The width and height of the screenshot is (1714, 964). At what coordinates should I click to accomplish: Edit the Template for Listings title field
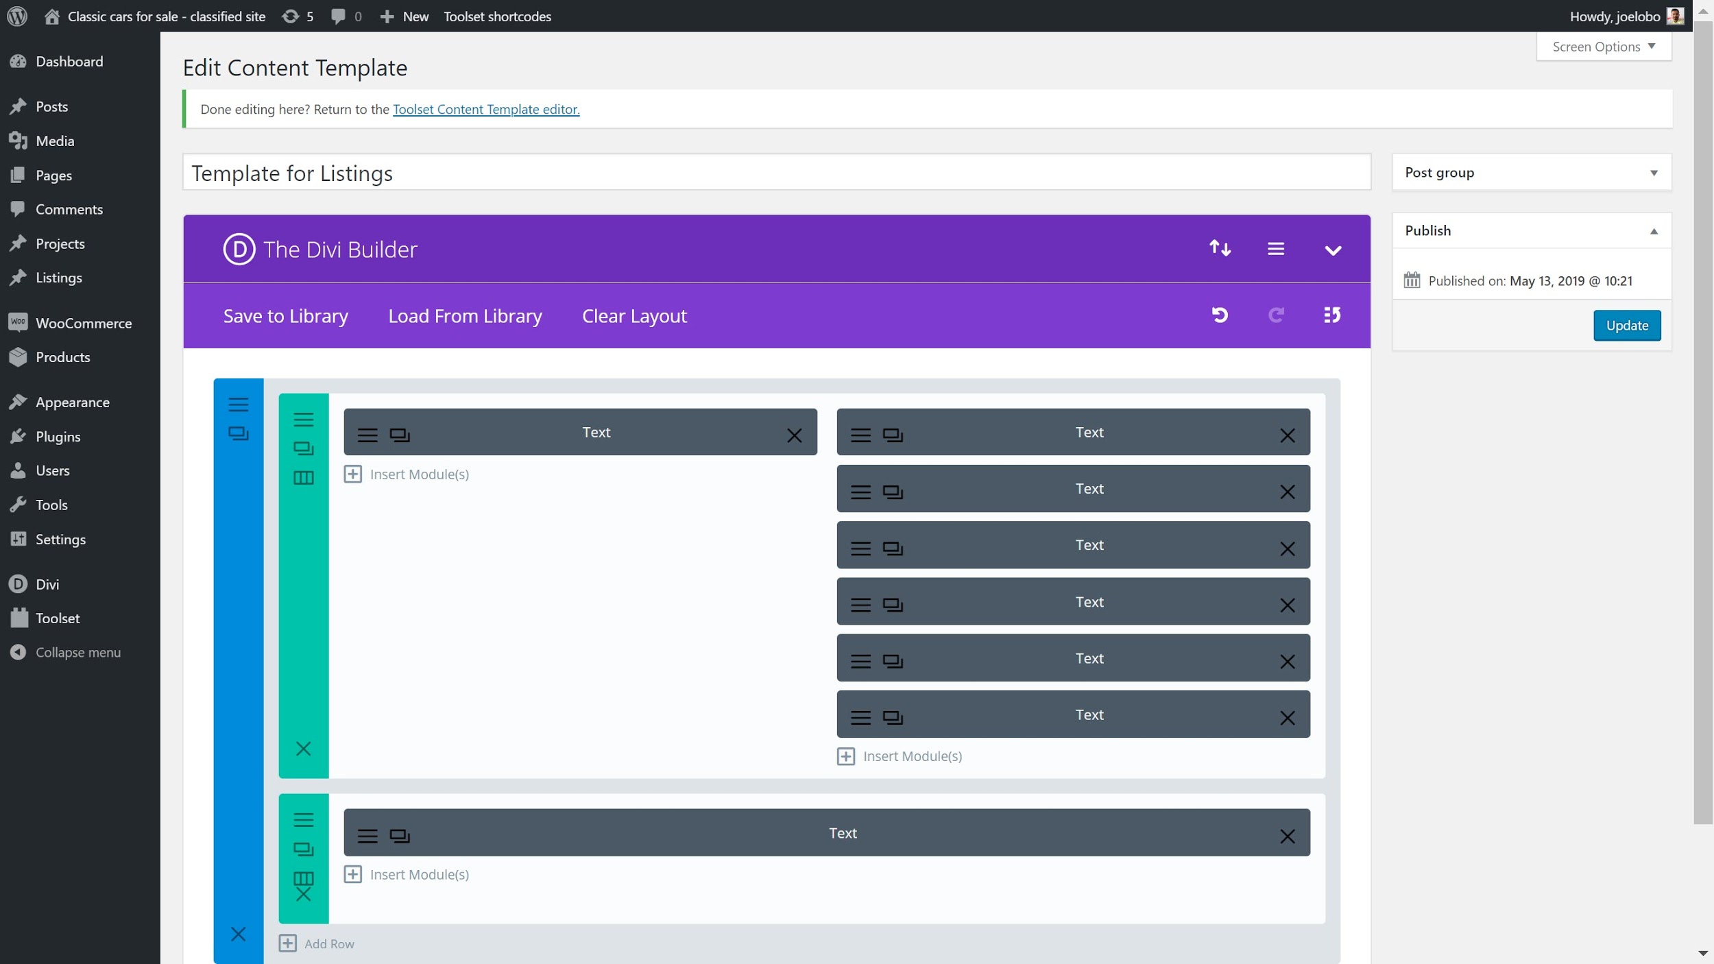click(x=776, y=172)
